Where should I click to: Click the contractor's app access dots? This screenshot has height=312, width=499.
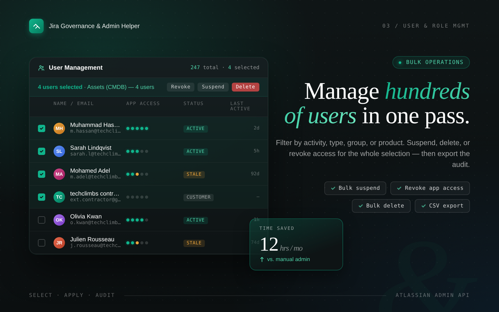click(x=137, y=197)
